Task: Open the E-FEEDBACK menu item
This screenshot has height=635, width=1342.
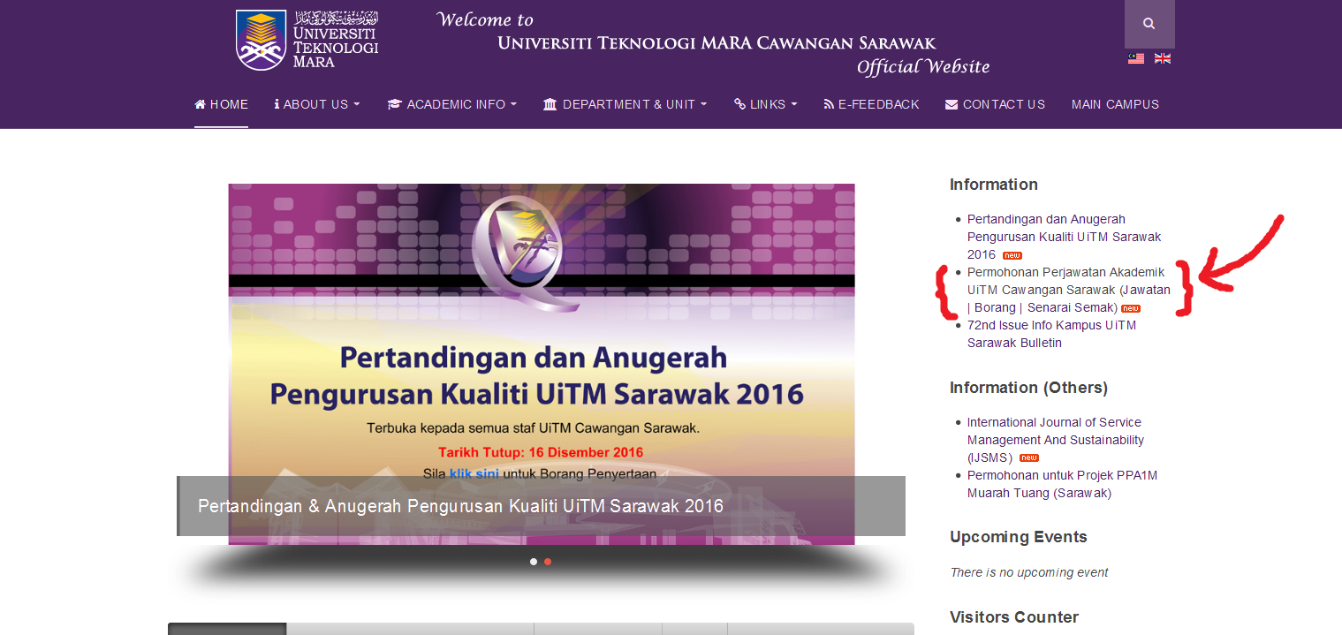Action: click(x=871, y=104)
